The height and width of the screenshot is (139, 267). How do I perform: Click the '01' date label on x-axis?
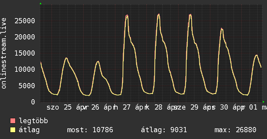pyautogui.click(x=253, y=107)
